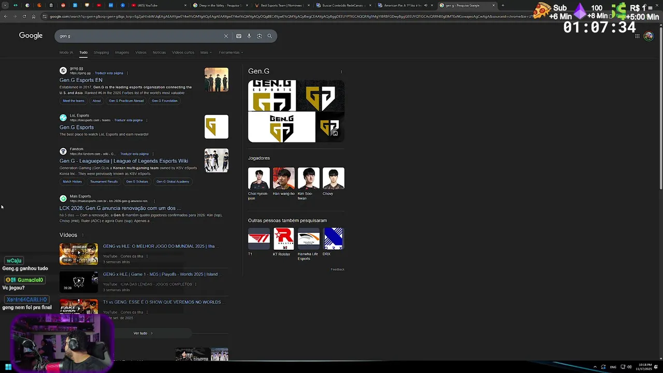This screenshot has height=373, width=663.
Task: Click the About sitelink chip
Action: pos(96,101)
